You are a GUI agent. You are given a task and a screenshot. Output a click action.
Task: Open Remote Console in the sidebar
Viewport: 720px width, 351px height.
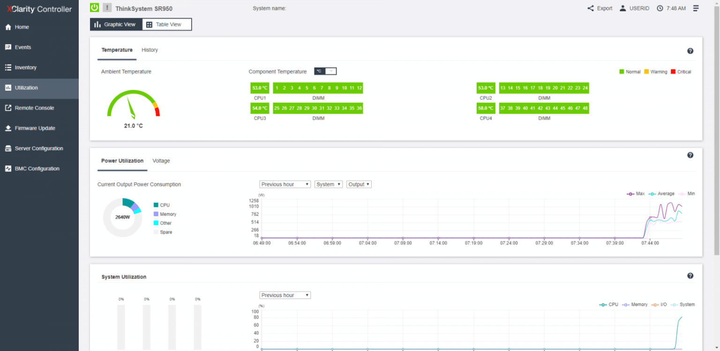coord(39,108)
